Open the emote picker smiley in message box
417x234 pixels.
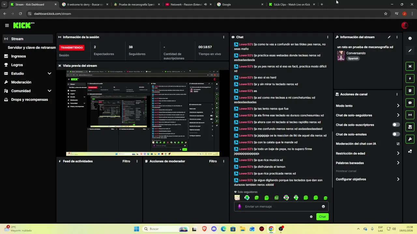[x=323, y=206]
